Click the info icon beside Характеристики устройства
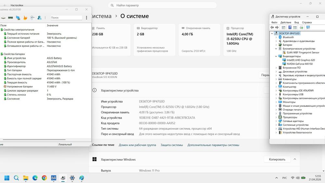The height and width of the screenshot is (183, 325). [95, 90]
